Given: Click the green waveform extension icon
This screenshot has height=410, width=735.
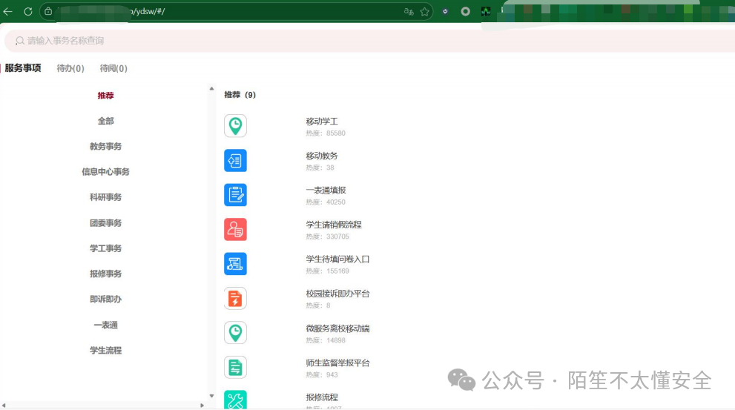Looking at the screenshot, I should (x=486, y=11).
